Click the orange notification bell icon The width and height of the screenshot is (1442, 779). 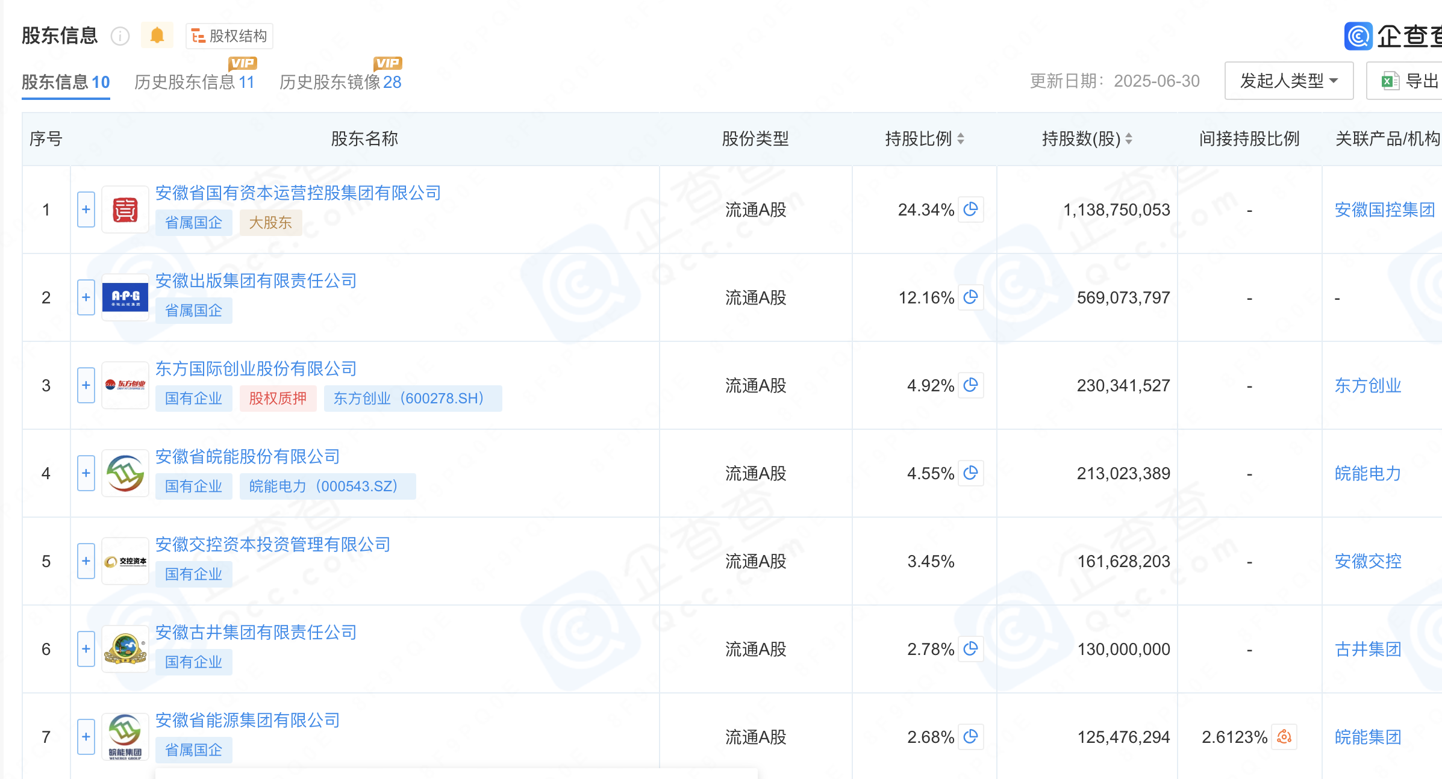pyautogui.click(x=157, y=36)
